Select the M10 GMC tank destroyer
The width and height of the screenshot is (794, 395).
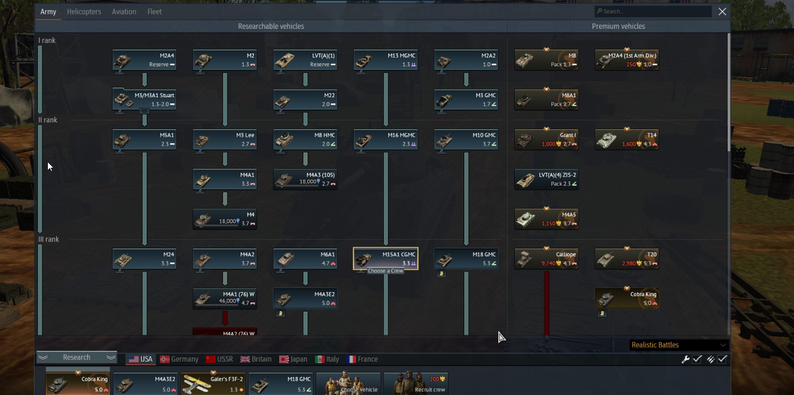pyautogui.click(x=466, y=140)
